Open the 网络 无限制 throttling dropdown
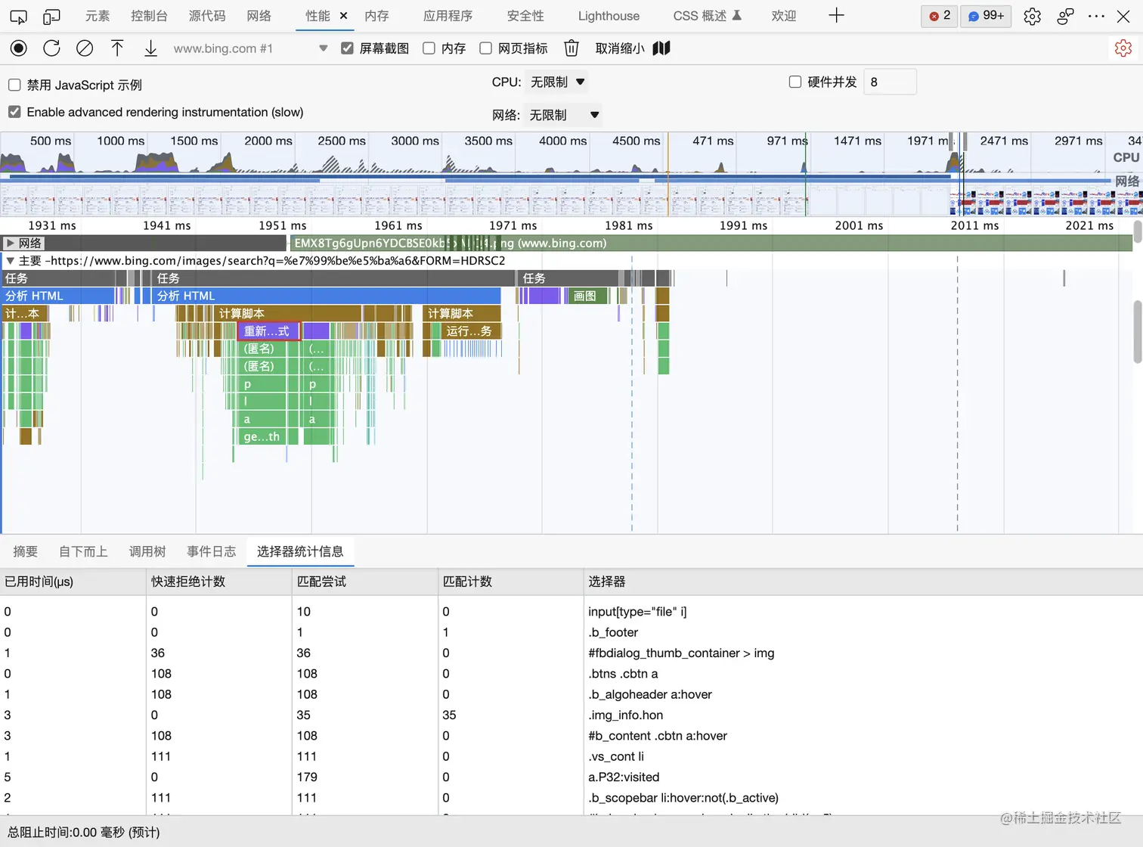Image resolution: width=1143 pixels, height=847 pixels. (564, 115)
